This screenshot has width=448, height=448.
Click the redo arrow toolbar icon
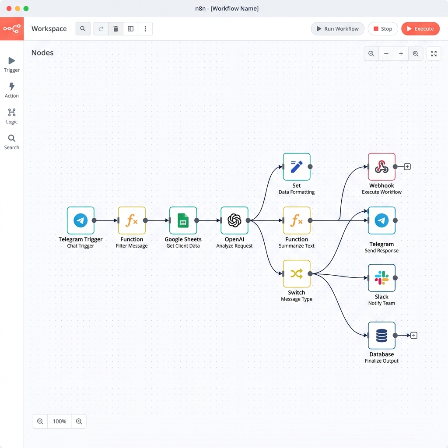(101, 28)
